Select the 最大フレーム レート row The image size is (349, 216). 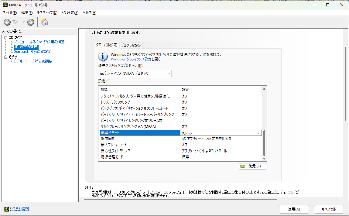click(x=180, y=145)
